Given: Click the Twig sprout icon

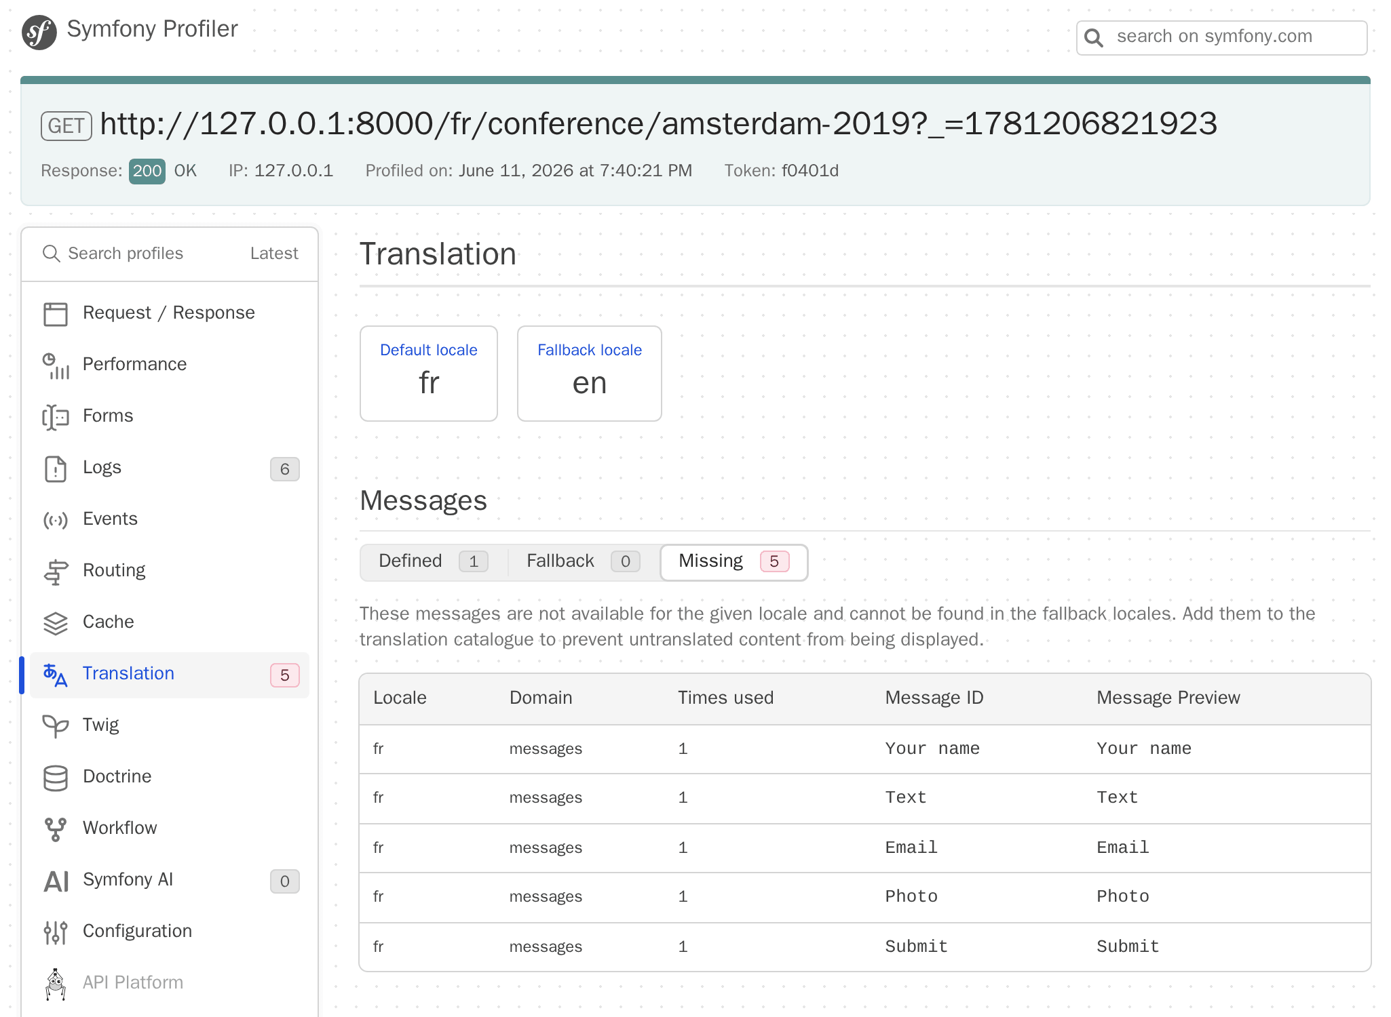Looking at the screenshot, I should click(x=56, y=726).
